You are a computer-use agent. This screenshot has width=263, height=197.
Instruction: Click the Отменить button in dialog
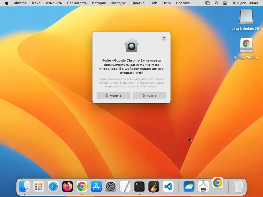[x=113, y=96]
